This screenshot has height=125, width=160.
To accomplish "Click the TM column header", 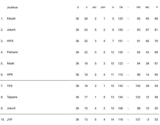I will click(x=121, y=7).
